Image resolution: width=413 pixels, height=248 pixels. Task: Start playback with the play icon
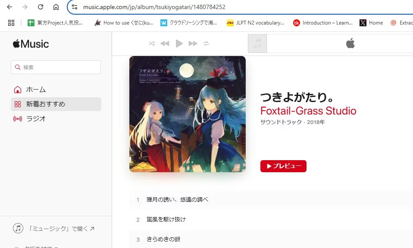pyautogui.click(x=179, y=43)
